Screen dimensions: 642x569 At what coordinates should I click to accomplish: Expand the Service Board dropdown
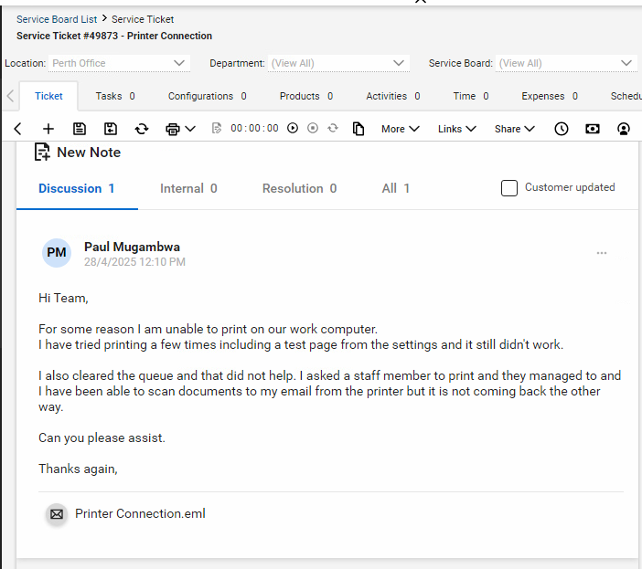point(566,63)
